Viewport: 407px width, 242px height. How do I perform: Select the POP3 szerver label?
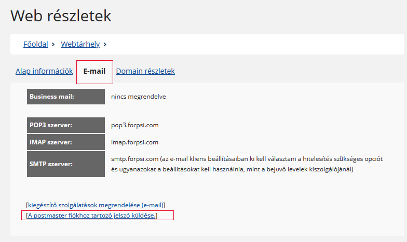66,125
